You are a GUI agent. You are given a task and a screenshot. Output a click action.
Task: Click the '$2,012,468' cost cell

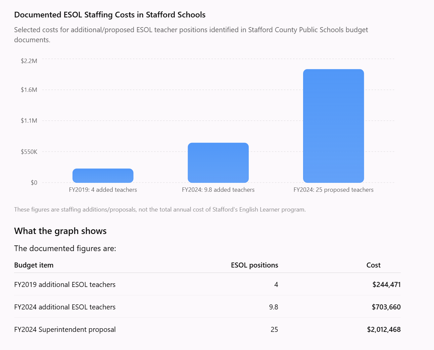(x=384, y=330)
